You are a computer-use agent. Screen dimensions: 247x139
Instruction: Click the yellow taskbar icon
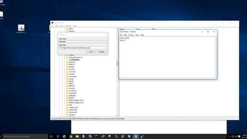click(123, 136)
